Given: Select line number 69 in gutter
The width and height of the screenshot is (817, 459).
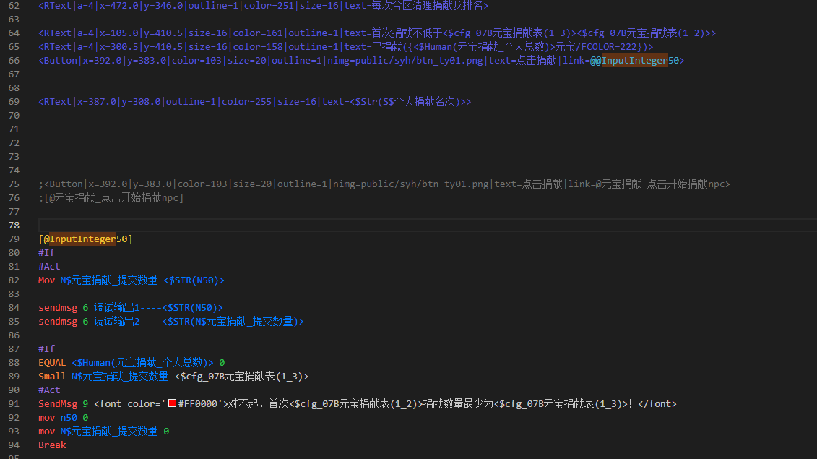Looking at the screenshot, I should [x=14, y=102].
